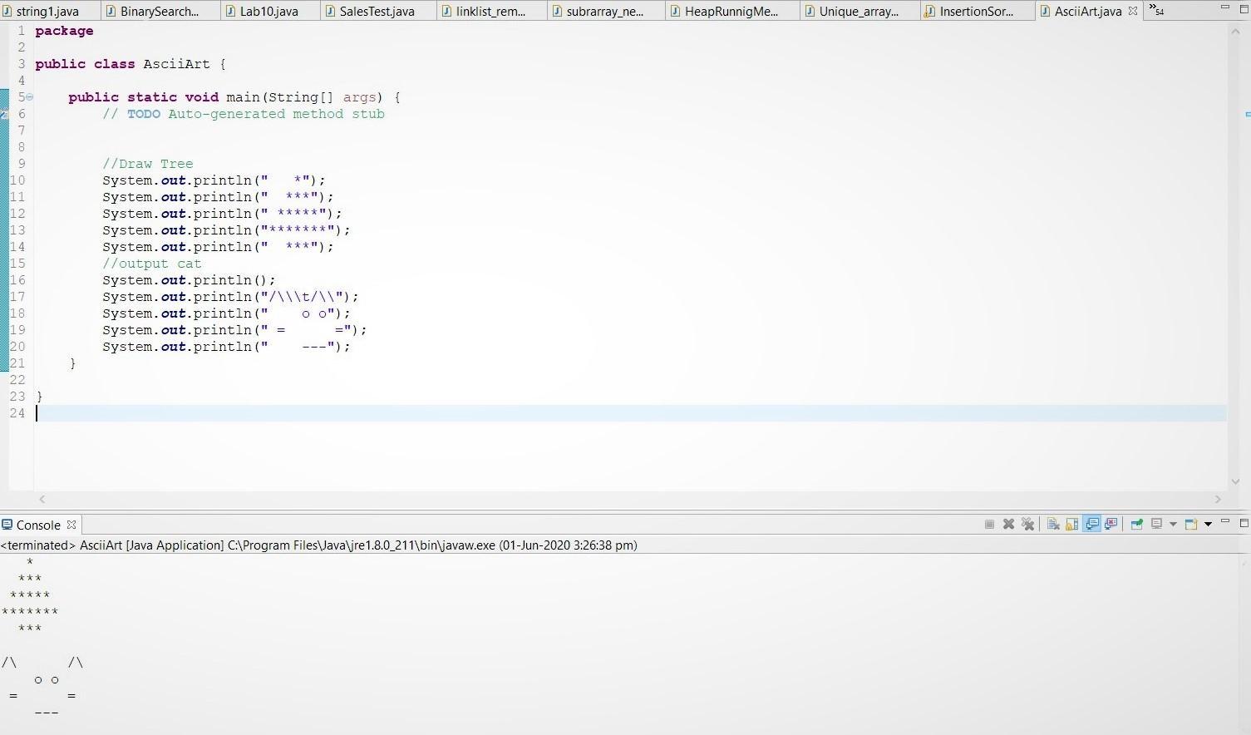Click the Terminate button in Console toolbar
The image size is (1251, 735).
tap(989, 524)
